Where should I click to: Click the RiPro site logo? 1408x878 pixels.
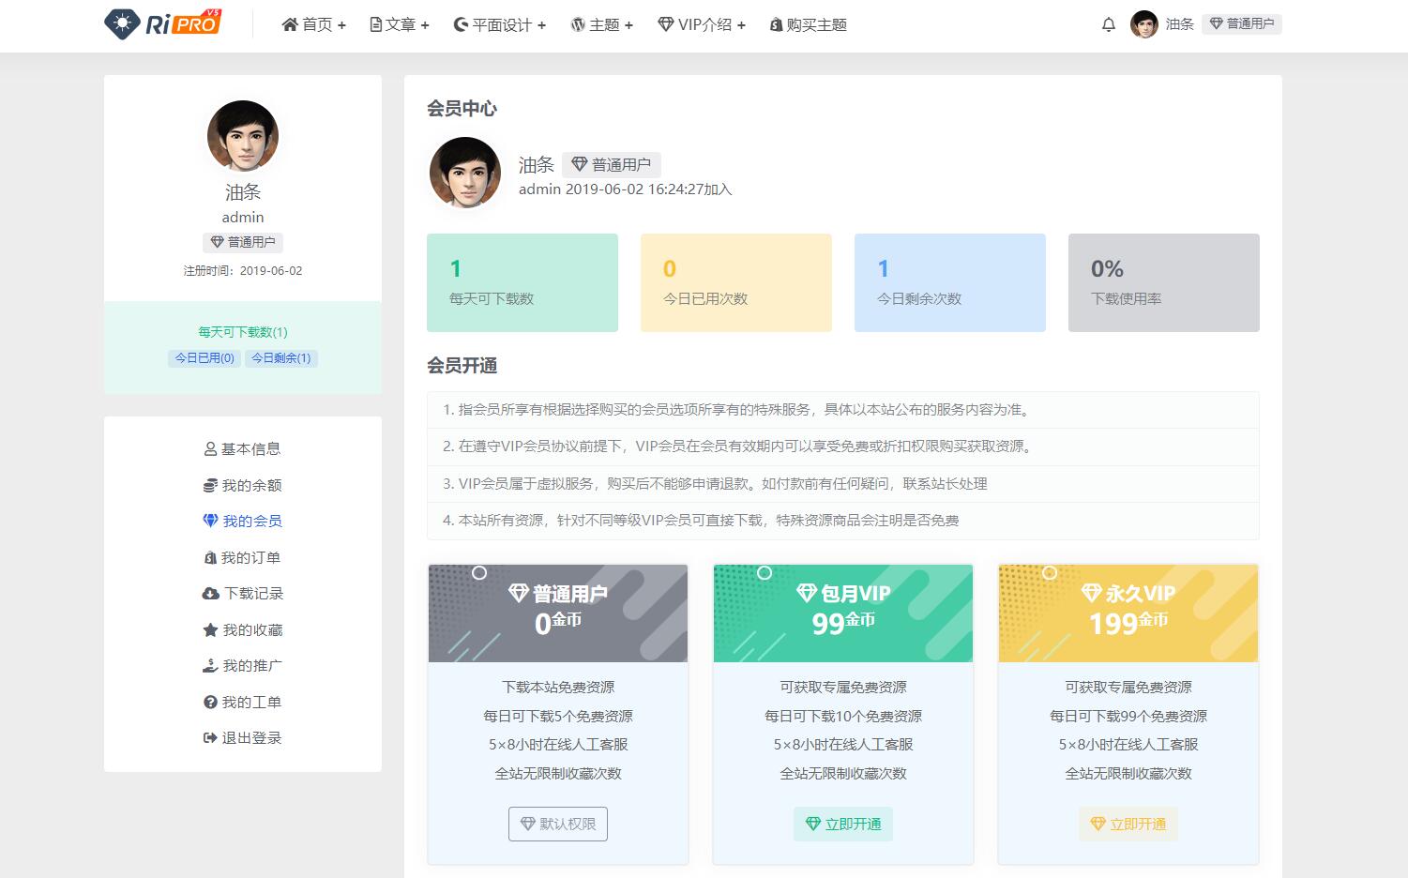coord(163,24)
